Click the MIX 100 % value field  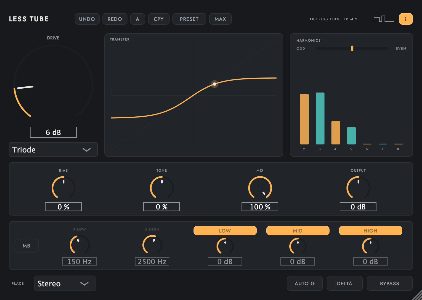coord(260,207)
